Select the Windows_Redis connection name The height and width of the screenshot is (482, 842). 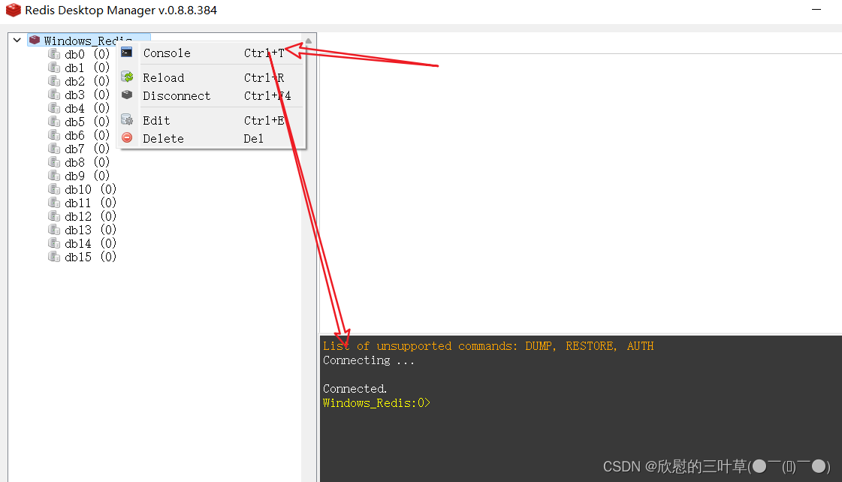(88, 41)
